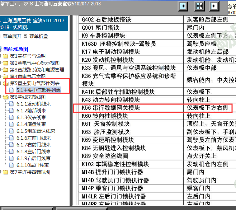Click the right-arrow panel layout button
Image resolution: width=236 pixels, height=210 pixels.
click(x=183, y=6)
